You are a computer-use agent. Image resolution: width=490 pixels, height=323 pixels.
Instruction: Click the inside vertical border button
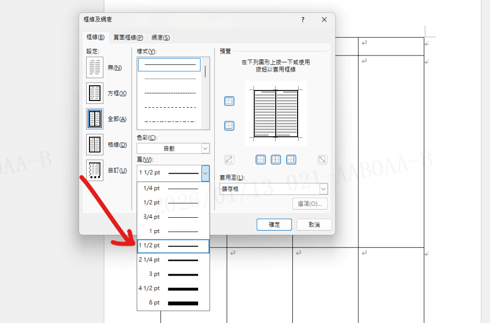tap(276, 160)
